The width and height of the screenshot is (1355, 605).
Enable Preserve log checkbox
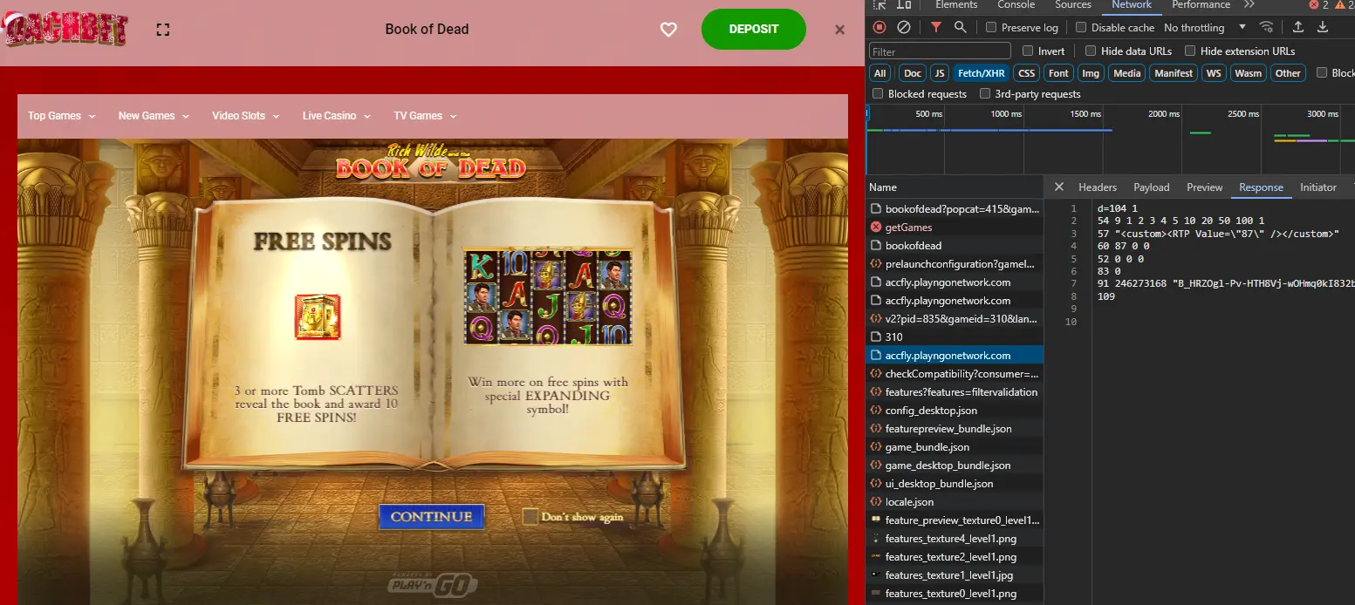tap(991, 27)
